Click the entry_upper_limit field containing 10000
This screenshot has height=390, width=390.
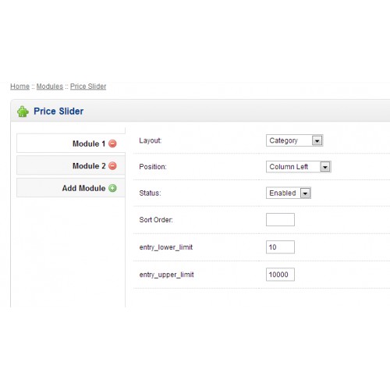[280, 275]
